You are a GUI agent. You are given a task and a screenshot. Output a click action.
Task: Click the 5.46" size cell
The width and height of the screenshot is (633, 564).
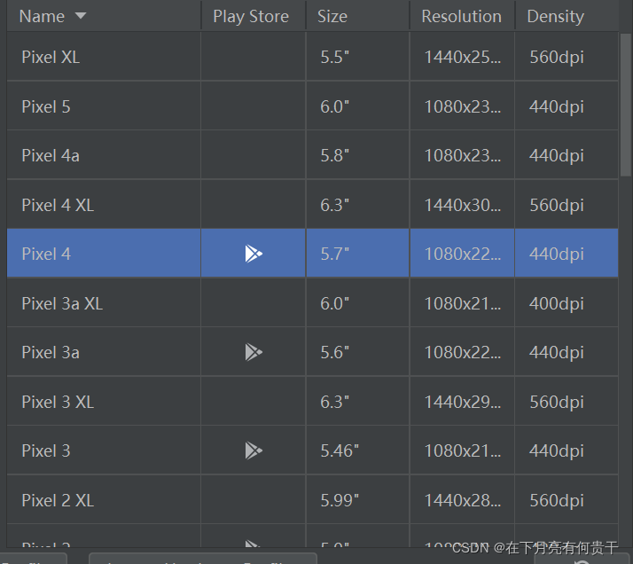tap(357, 450)
